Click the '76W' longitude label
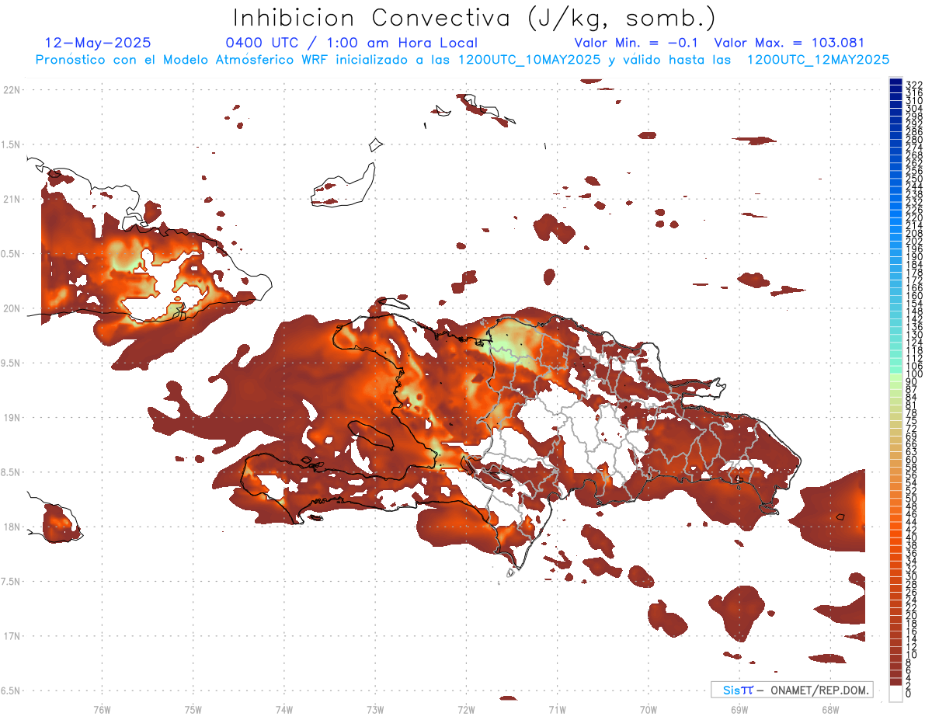The width and height of the screenshot is (932, 720). coord(102,709)
